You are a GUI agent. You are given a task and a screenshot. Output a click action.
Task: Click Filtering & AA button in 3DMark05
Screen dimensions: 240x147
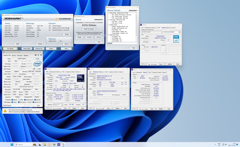39,49
